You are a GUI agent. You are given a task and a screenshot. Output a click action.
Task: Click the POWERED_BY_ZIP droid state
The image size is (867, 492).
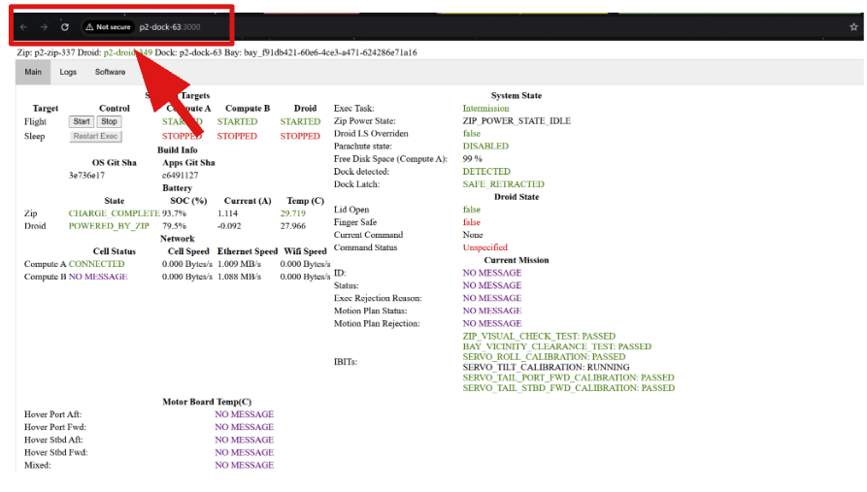coord(109,226)
